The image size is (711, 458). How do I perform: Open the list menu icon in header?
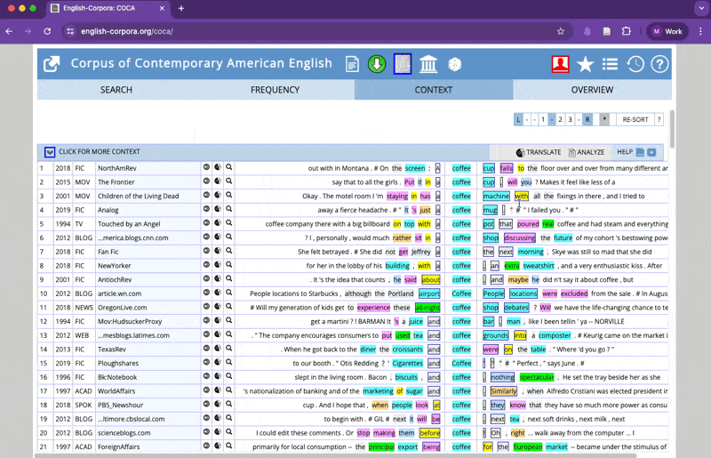(x=610, y=64)
